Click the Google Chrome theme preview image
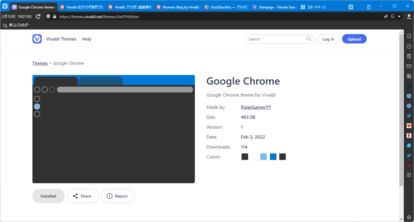The width and height of the screenshot is (414, 222). (x=114, y=129)
